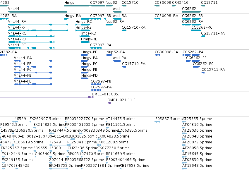
Task: Select the CG6262-PB protein label
Action: click(196, 58)
